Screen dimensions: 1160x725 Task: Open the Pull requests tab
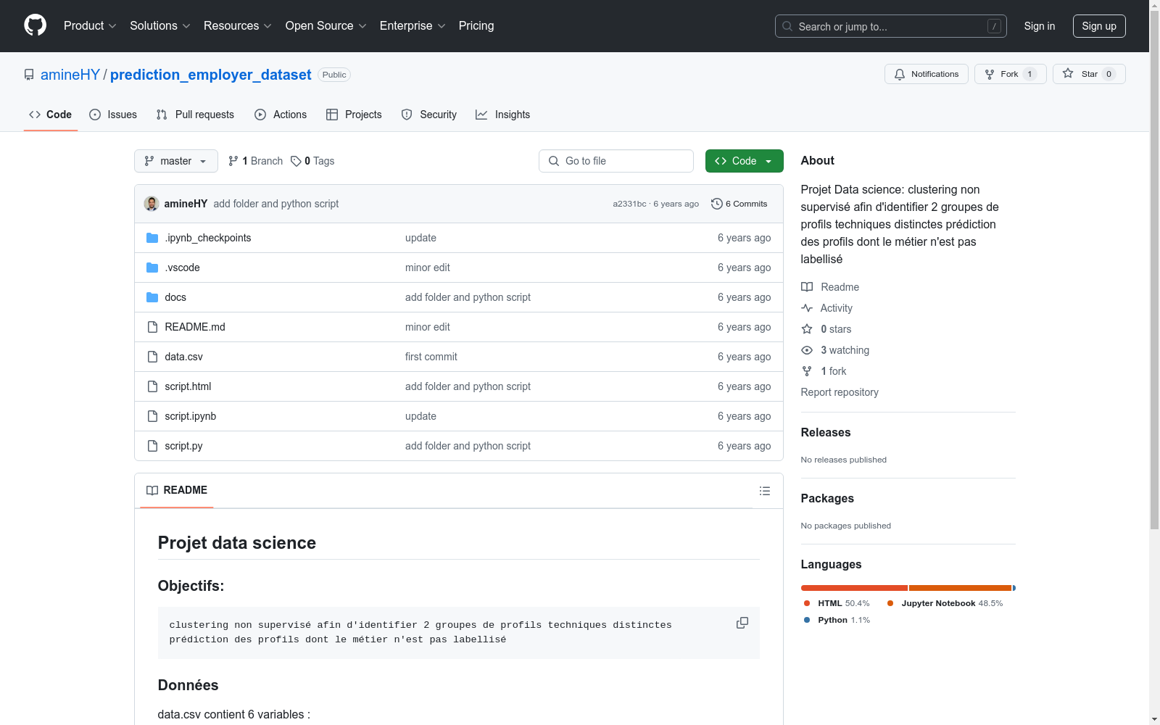[195, 115]
